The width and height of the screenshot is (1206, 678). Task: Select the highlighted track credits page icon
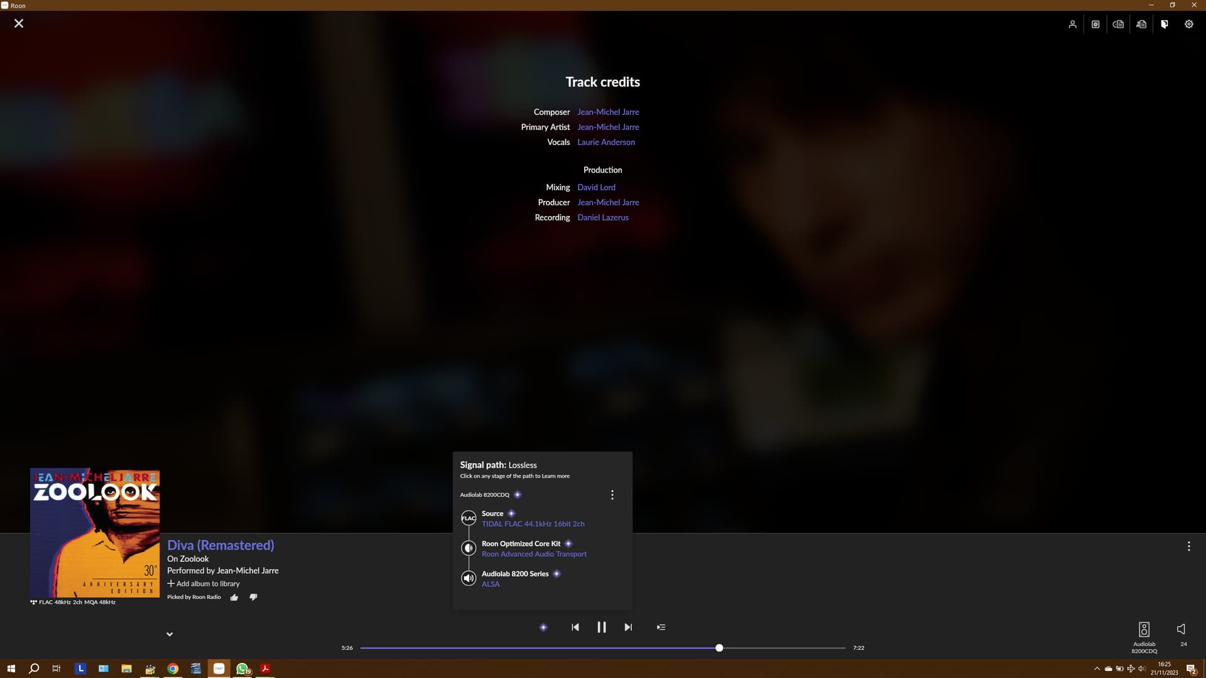[1165, 24]
